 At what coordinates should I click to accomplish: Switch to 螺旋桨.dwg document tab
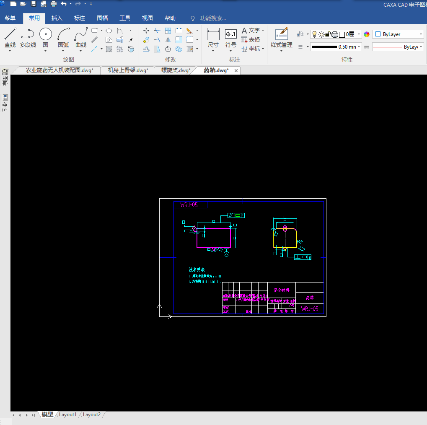[x=176, y=70]
